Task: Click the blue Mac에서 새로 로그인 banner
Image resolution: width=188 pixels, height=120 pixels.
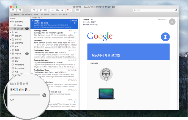Action: click(x=129, y=52)
